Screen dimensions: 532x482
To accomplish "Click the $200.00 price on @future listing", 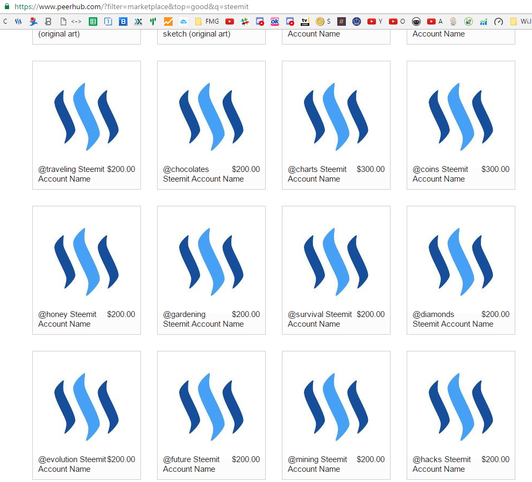I will click(246, 459).
